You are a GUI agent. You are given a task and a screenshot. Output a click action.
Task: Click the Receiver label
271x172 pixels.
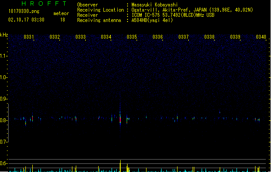pyautogui.click(x=87, y=15)
